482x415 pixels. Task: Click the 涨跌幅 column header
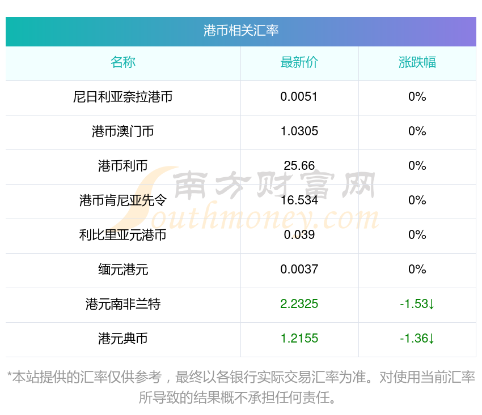point(417,62)
